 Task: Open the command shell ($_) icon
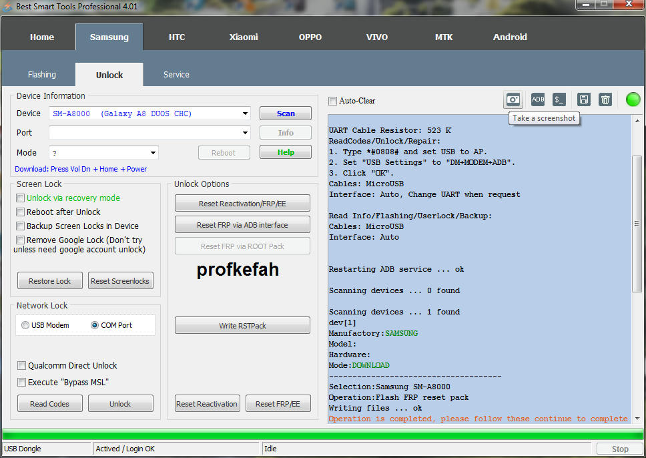[x=559, y=99]
